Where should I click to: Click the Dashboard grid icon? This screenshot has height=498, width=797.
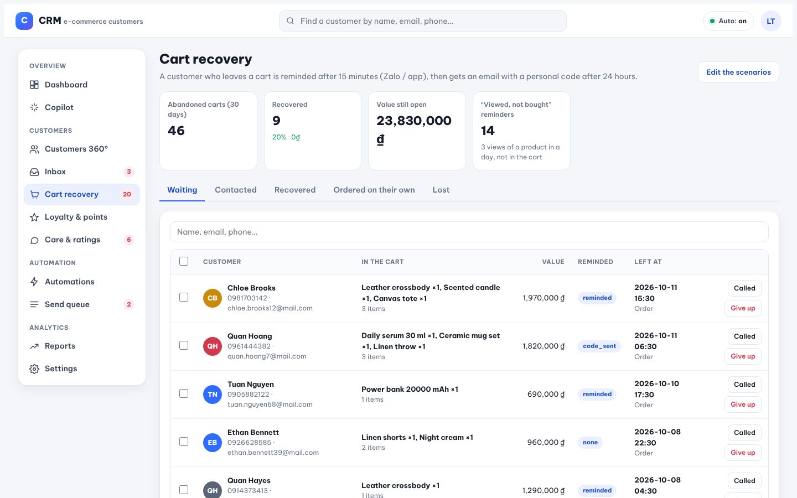coord(34,85)
